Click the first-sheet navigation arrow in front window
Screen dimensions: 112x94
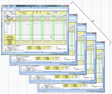point(3,52)
